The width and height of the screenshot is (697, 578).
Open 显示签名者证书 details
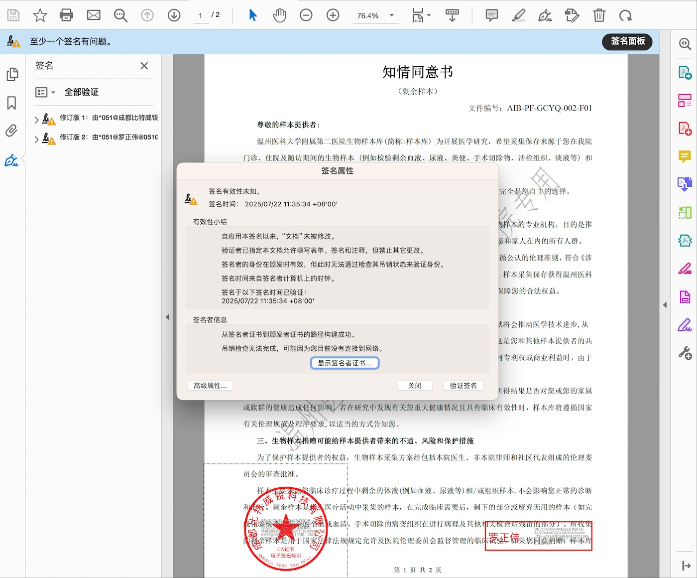345,363
